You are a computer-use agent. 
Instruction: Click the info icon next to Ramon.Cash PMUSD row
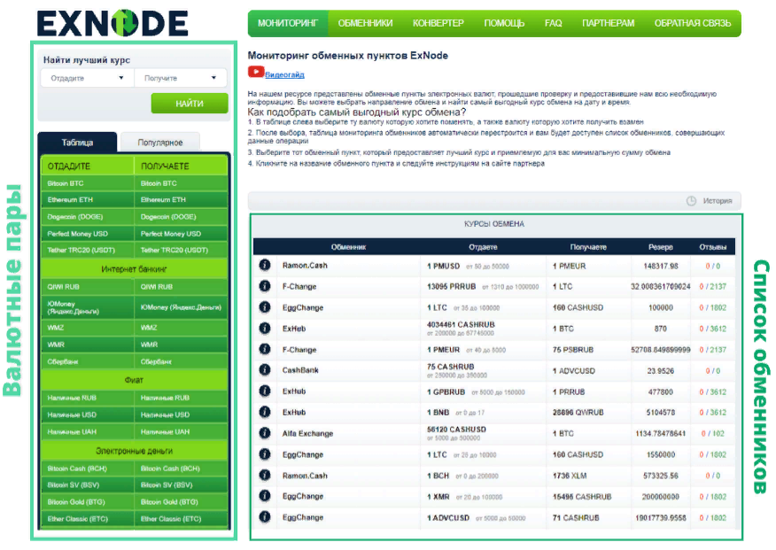[264, 266]
